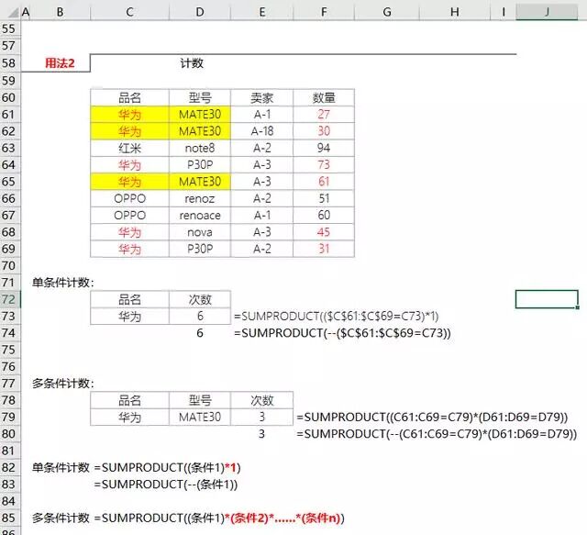Click quantity 60 cell
This screenshot has width=587, height=535.
pyautogui.click(x=324, y=216)
